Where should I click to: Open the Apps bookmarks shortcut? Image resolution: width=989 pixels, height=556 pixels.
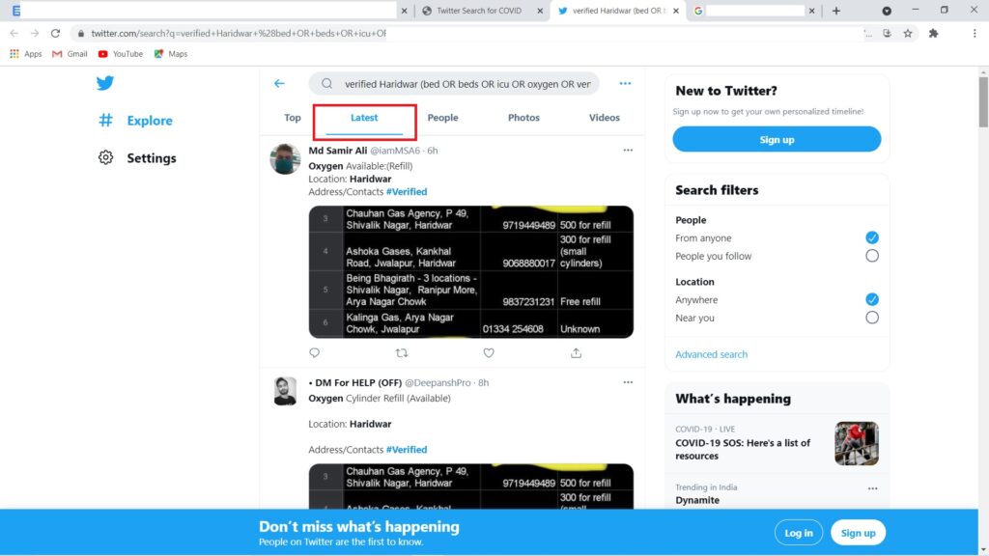pos(26,54)
